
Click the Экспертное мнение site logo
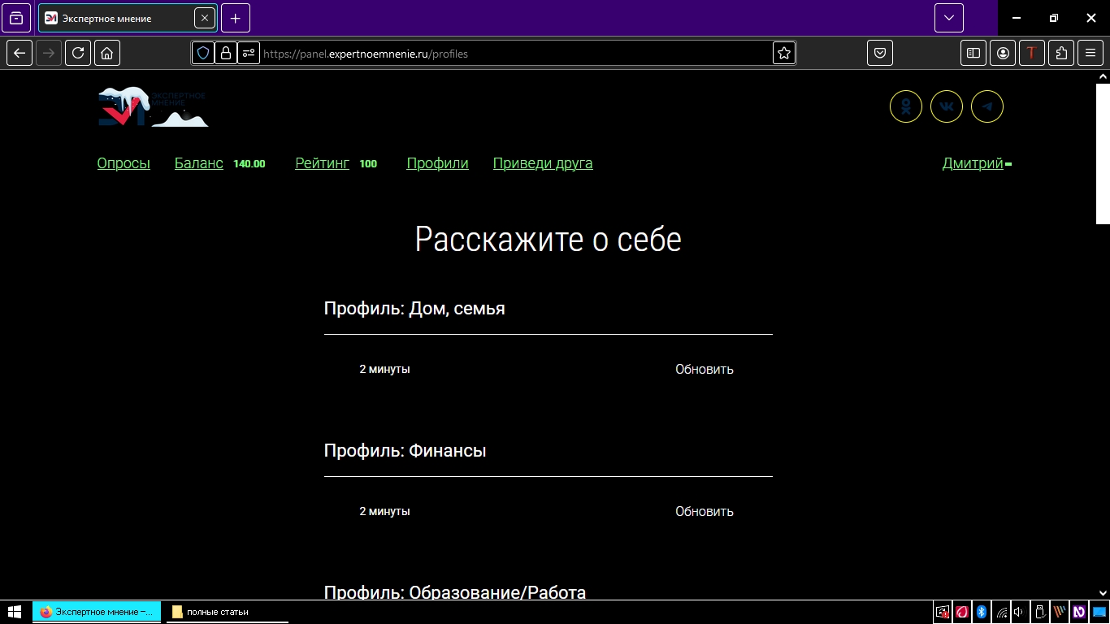(153, 106)
